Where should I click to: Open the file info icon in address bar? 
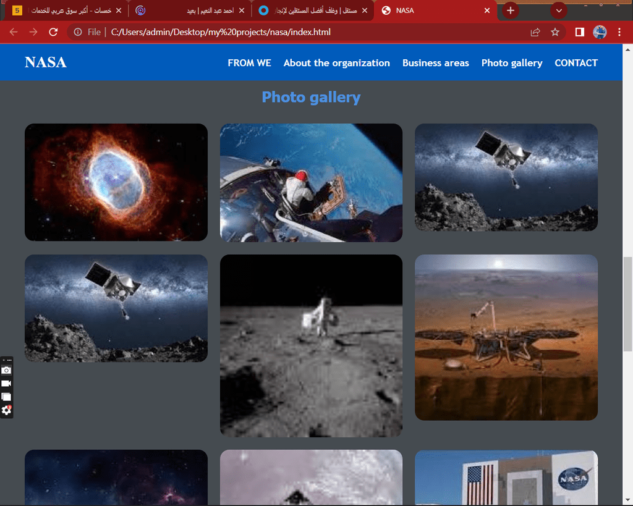[x=78, y=32]
